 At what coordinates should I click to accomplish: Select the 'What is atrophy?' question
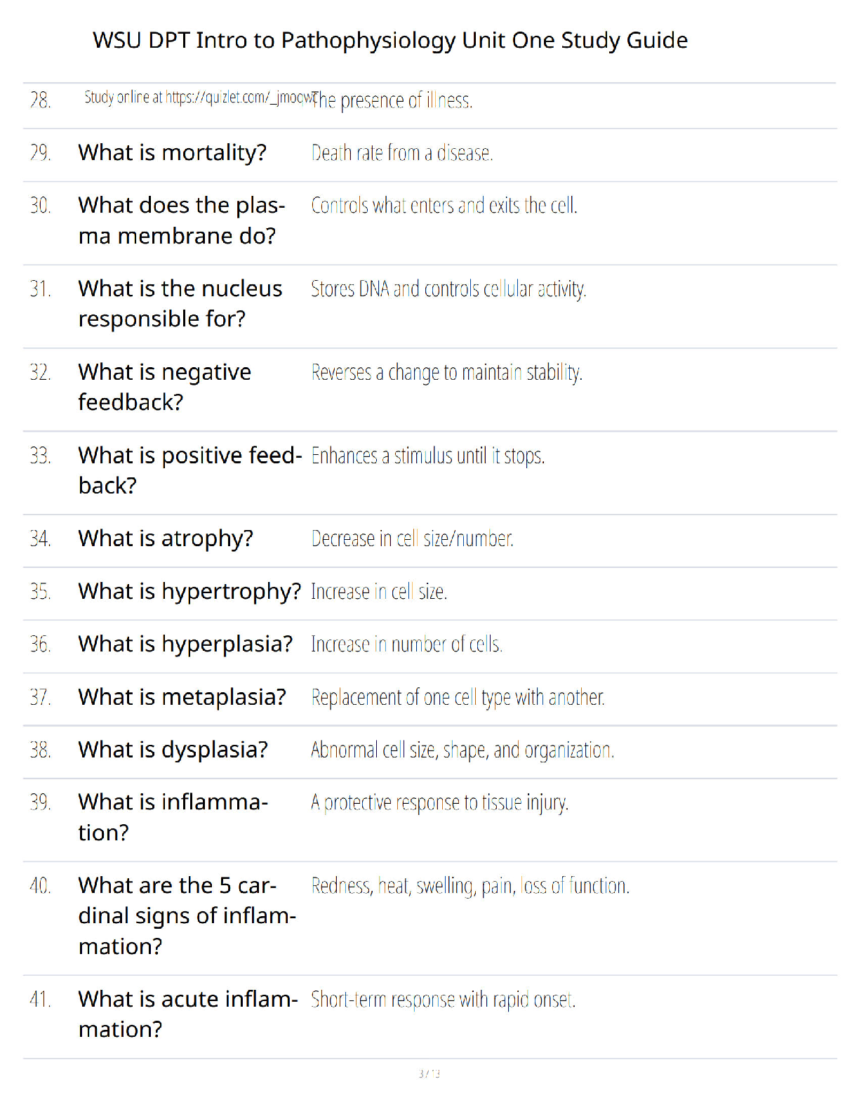click(166, 538)
